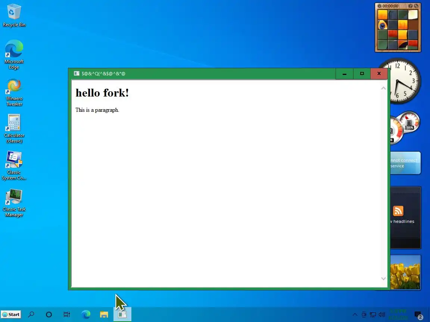Click the puzzle timer 00:00:00

[390, 6]
